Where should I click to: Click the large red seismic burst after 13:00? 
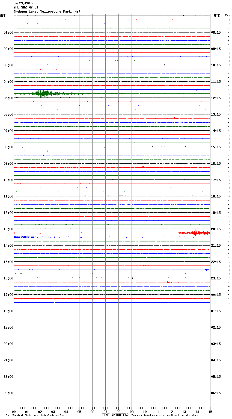(x=195, y=233)
